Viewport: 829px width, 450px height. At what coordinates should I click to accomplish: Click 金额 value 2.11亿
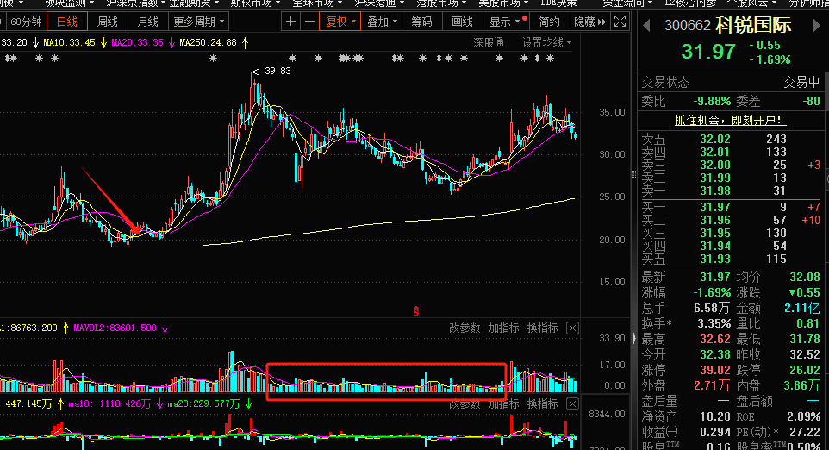click(802, 308)
